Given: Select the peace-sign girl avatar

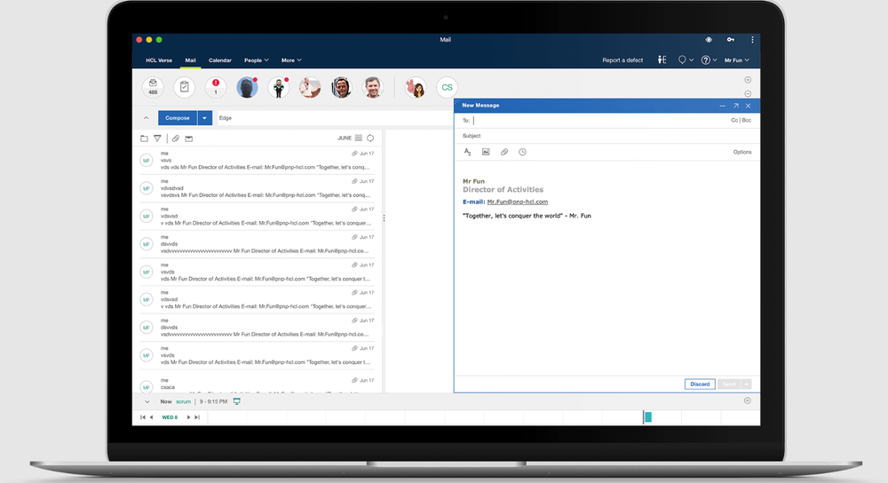Looking at the screenshot, I should (x=416, y=87).
